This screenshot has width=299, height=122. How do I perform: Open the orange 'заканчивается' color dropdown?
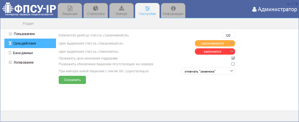coord(215,43)
